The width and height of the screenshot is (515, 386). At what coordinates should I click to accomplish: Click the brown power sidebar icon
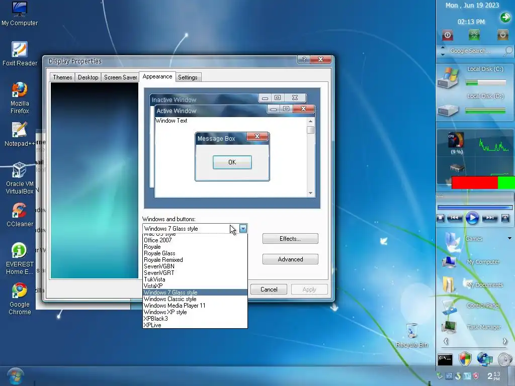[x=502, y=35]
